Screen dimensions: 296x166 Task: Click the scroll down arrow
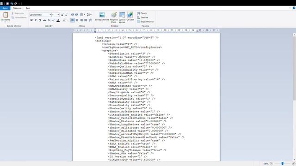(294, 160)
